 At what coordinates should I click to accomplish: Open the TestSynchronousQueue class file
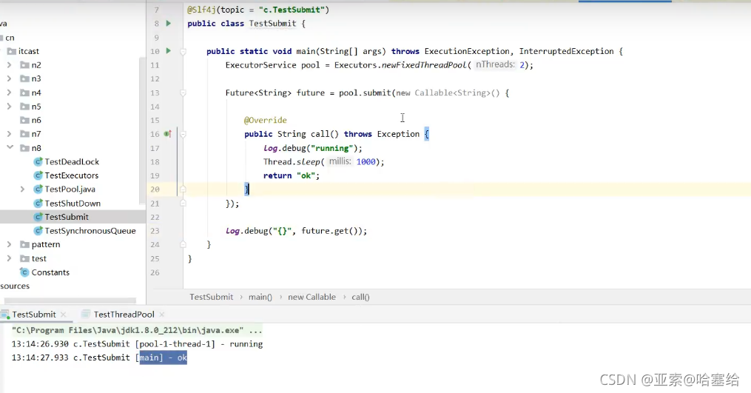pyautogui.click(x=90, y=231)
